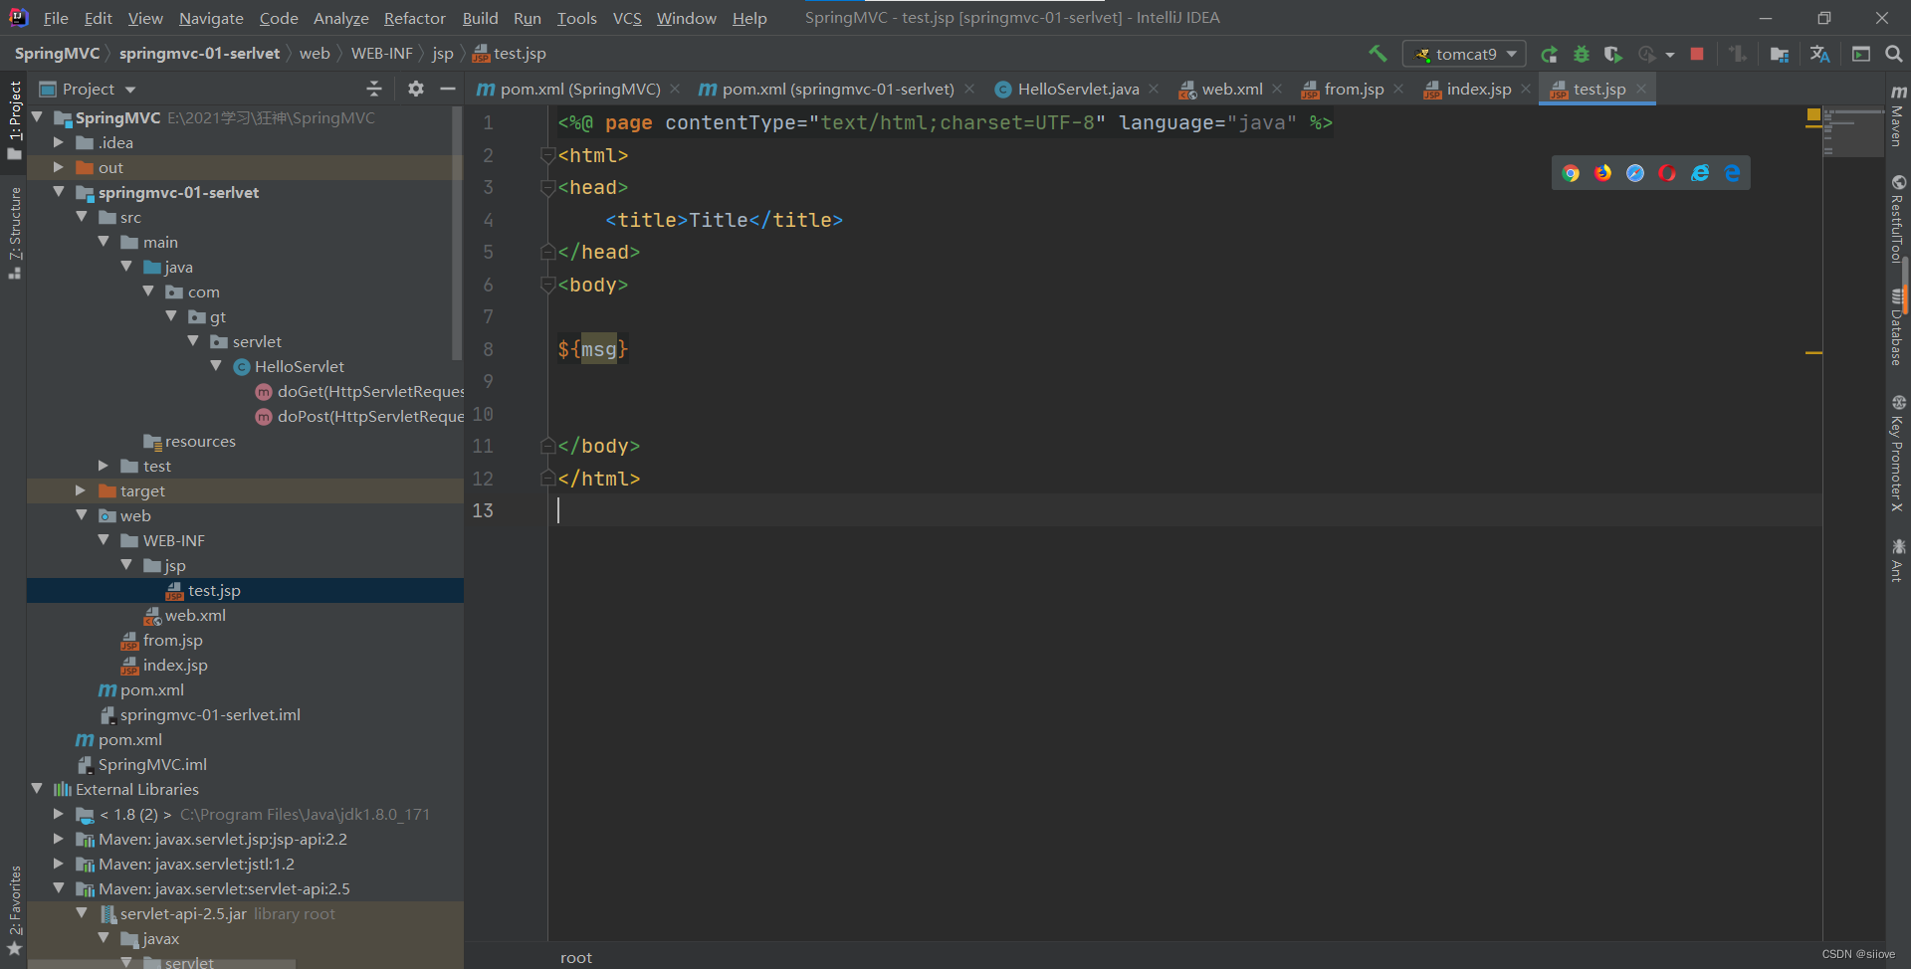1911x969 pixels.
Task: Select web.xml in project tree
Action: pyautogui.click(x=195, y=615)
